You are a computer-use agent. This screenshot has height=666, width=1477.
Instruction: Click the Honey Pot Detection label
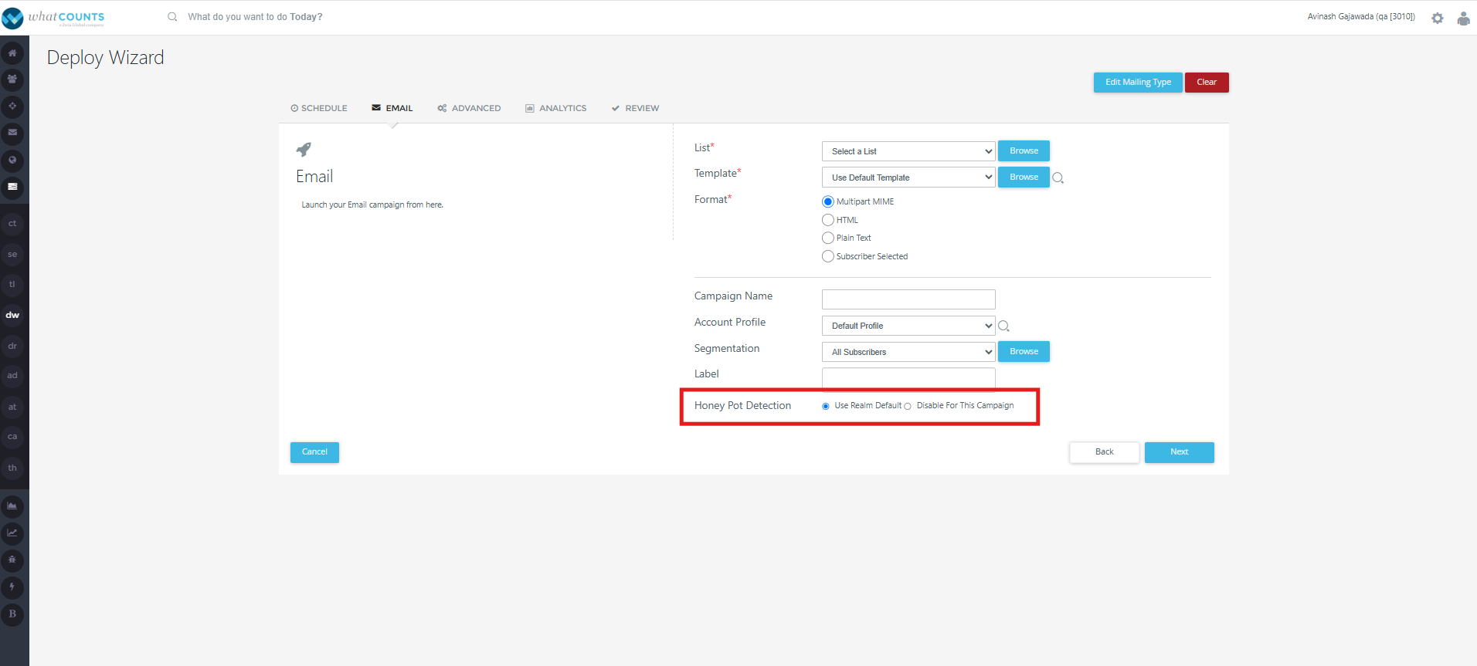pos(742,406)
